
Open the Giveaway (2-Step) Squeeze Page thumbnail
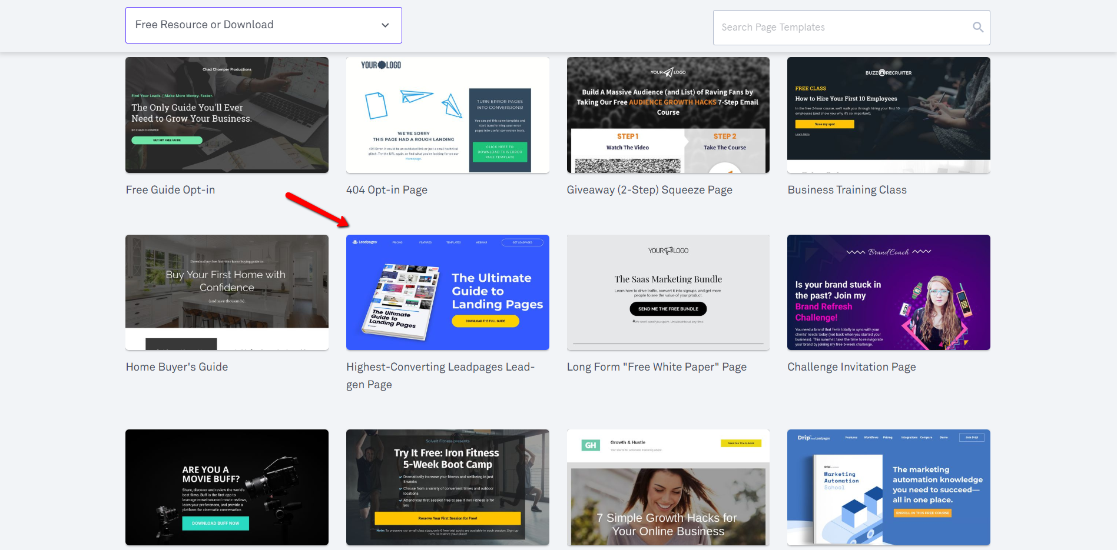click(668, 115)
